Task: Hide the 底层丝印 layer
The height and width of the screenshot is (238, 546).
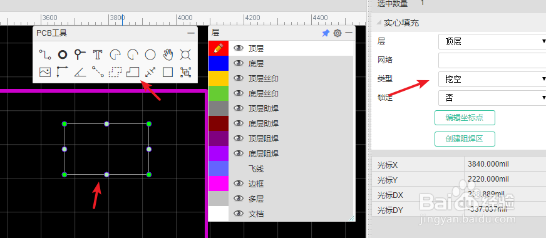Action: pos(238,93)
